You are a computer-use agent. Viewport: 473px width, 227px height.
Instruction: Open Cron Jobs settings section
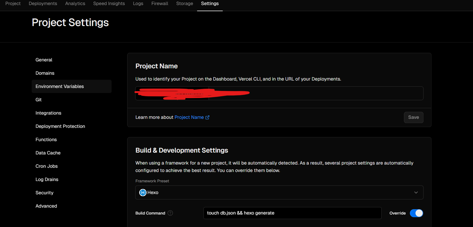tap(47, 166)
